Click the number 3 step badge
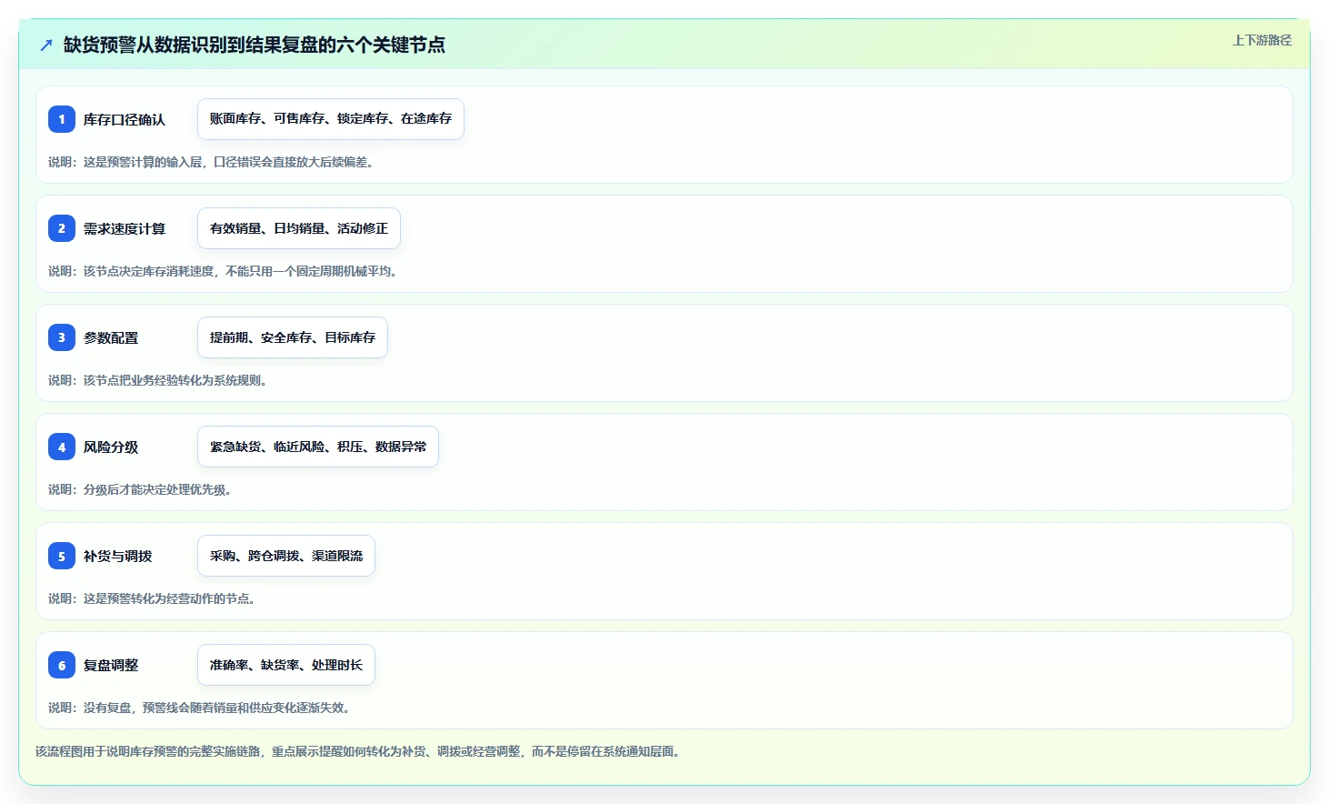 point(62,337)
